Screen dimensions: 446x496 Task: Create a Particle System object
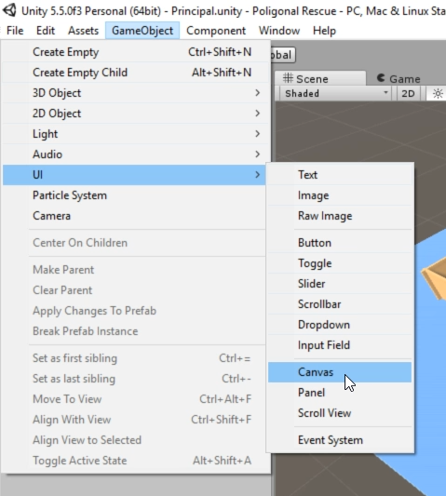135,195
